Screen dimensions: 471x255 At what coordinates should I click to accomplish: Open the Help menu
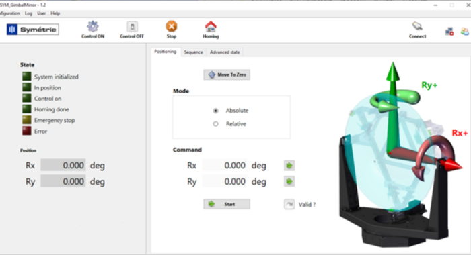[x=55, y=13]
